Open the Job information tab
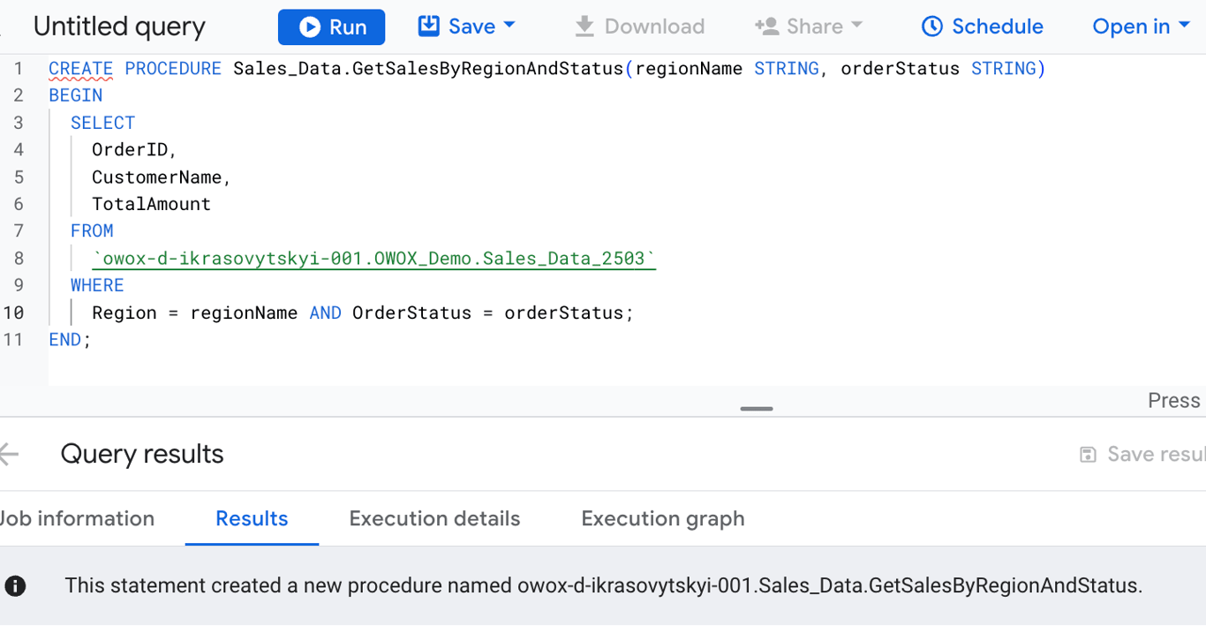This screenshot has width=1206, height=626. pos(77,518)
